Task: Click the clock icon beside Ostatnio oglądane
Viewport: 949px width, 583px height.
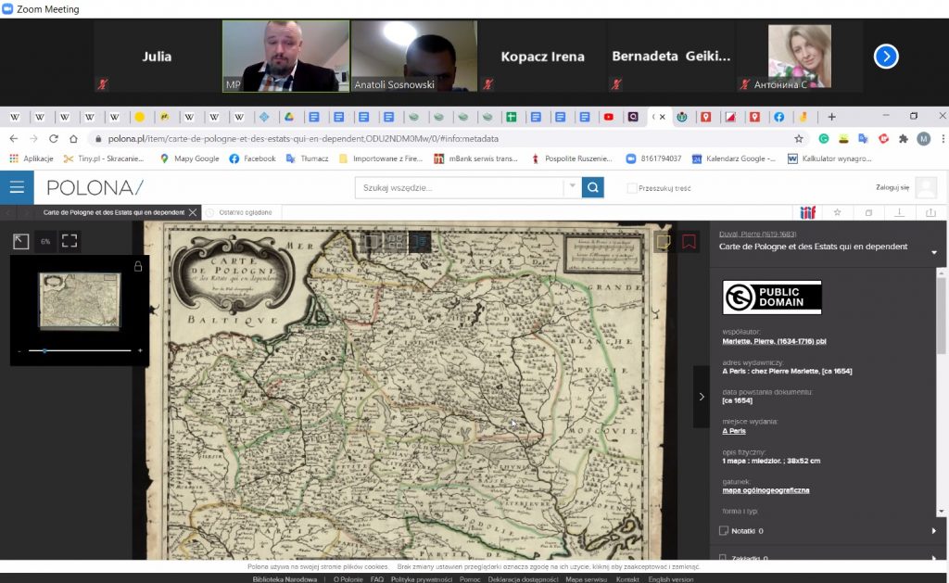Action: 210,212
